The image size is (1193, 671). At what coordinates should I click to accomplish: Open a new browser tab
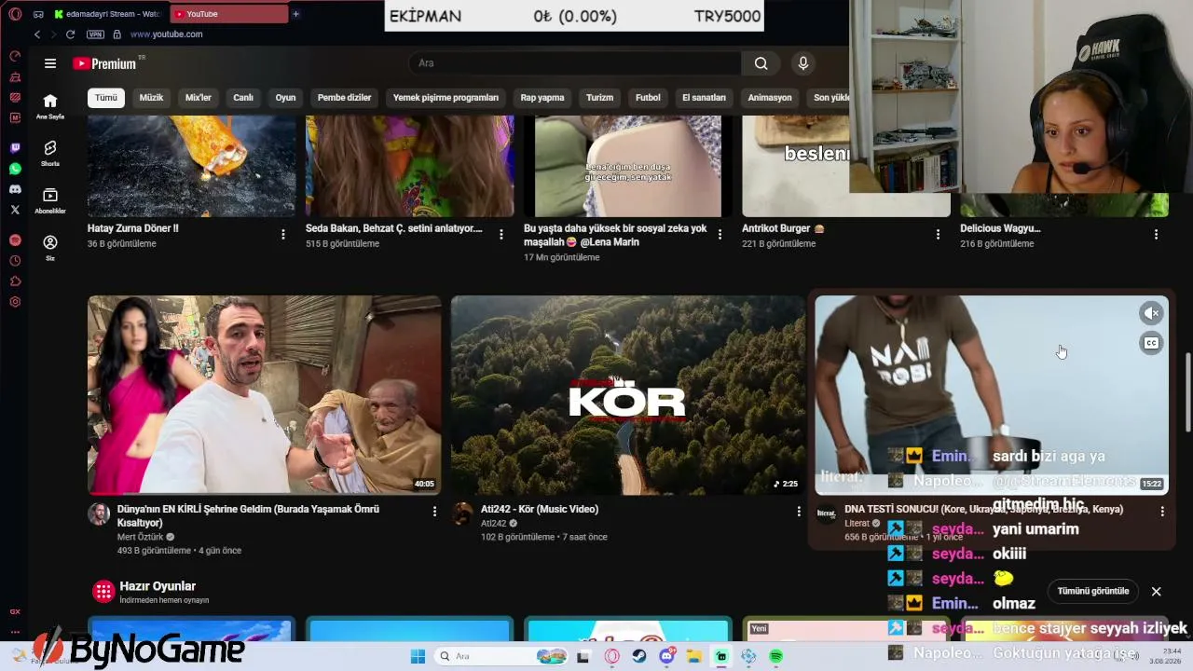[295, 14]
